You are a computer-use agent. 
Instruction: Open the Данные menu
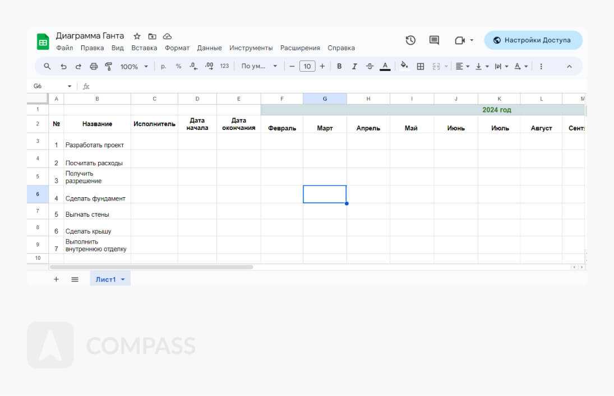coord(209,48)
